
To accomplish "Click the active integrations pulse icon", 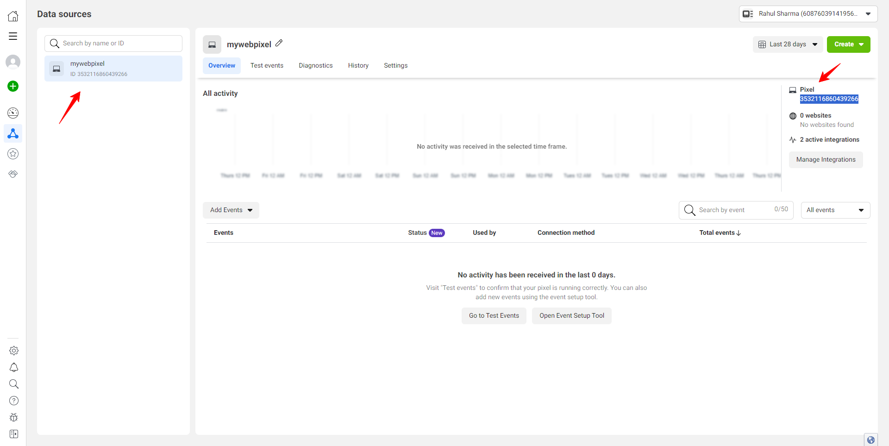I will pyautogui.click(x=793, y=140).
